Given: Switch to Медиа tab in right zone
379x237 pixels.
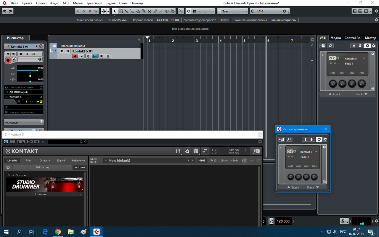Looking at the screenshot, I should pyautogui.click(x=335, y=38).
